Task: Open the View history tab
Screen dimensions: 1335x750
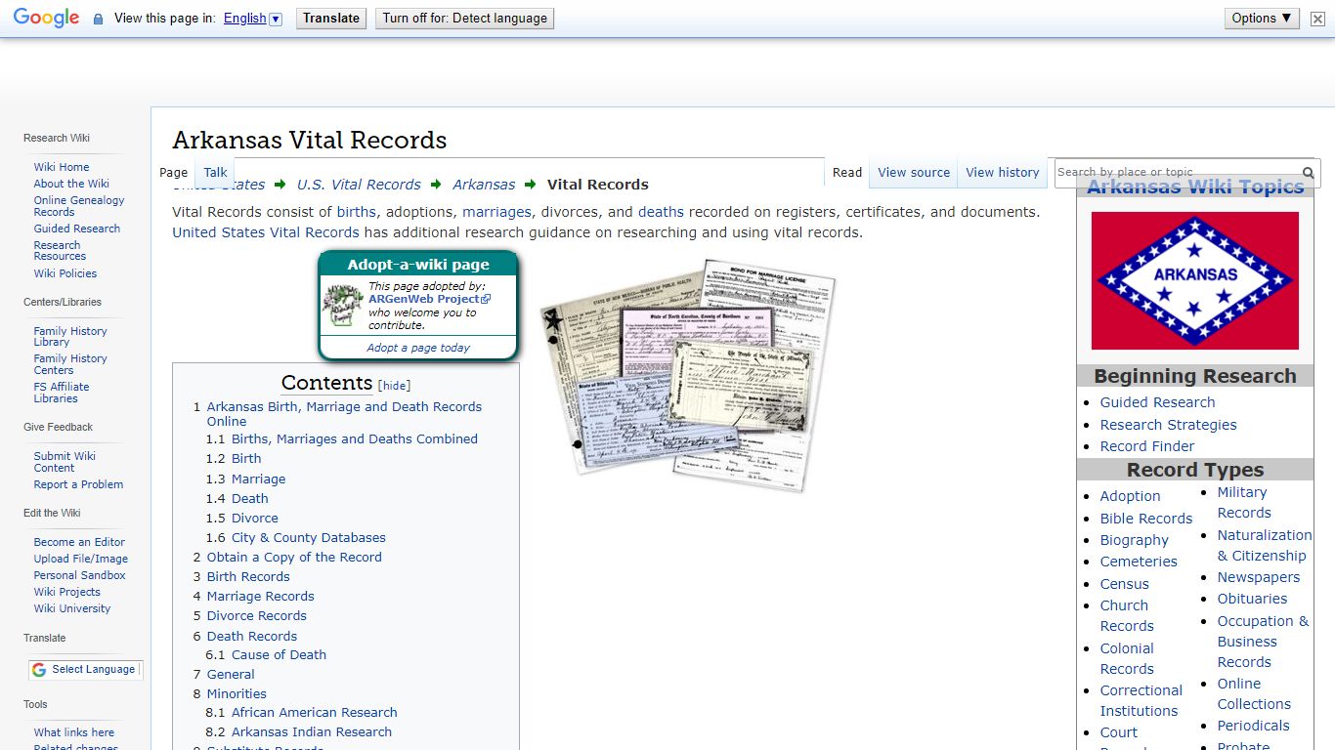Action: coord(1003,173)
